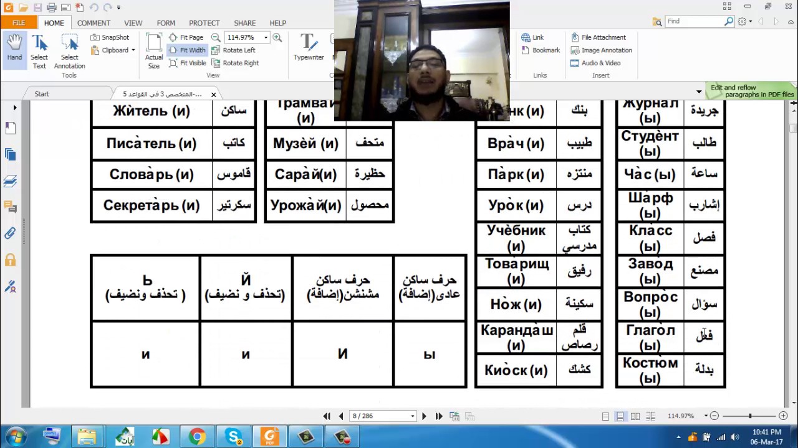Click the ribbon zoom in magnifier

pos(277,37)
